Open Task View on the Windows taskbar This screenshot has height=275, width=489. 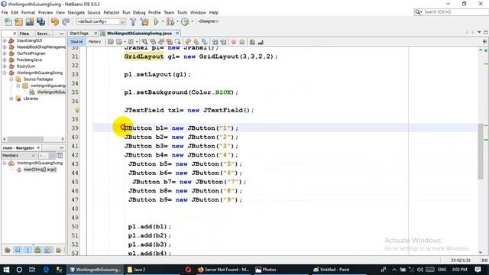click(x=32, y=270)
